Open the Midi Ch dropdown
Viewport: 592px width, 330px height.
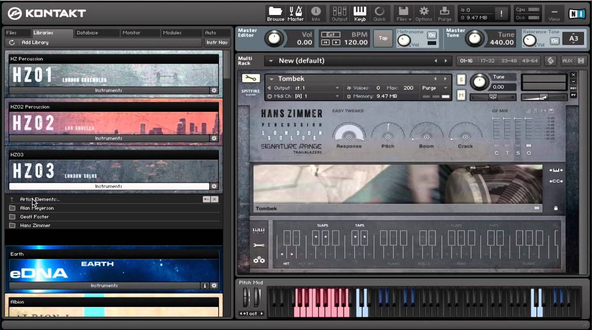click(337, 96)
